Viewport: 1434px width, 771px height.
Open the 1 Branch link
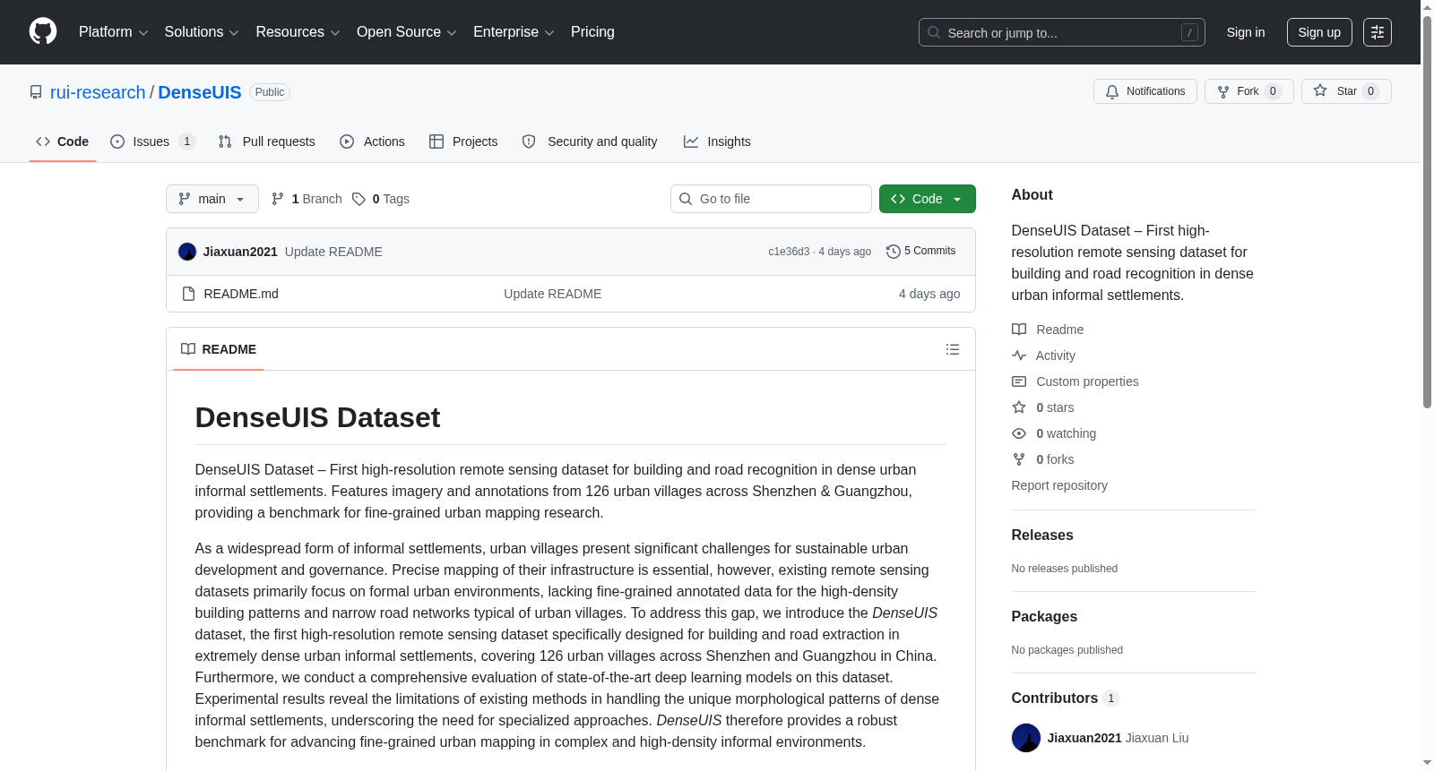click(x=307, y=199)
